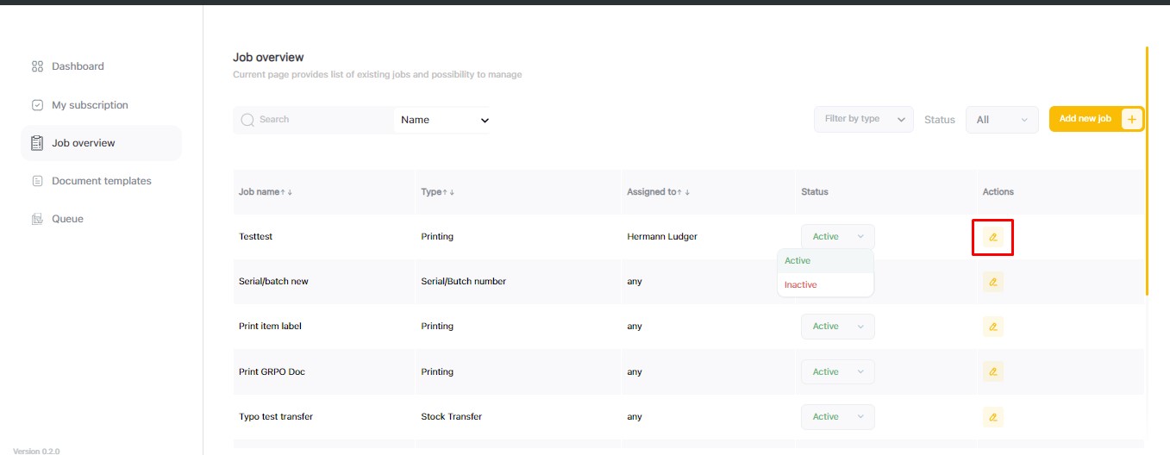Sort by Assigned to column arrows
This screenshot has width=1170, height=455.
(685, 192)
